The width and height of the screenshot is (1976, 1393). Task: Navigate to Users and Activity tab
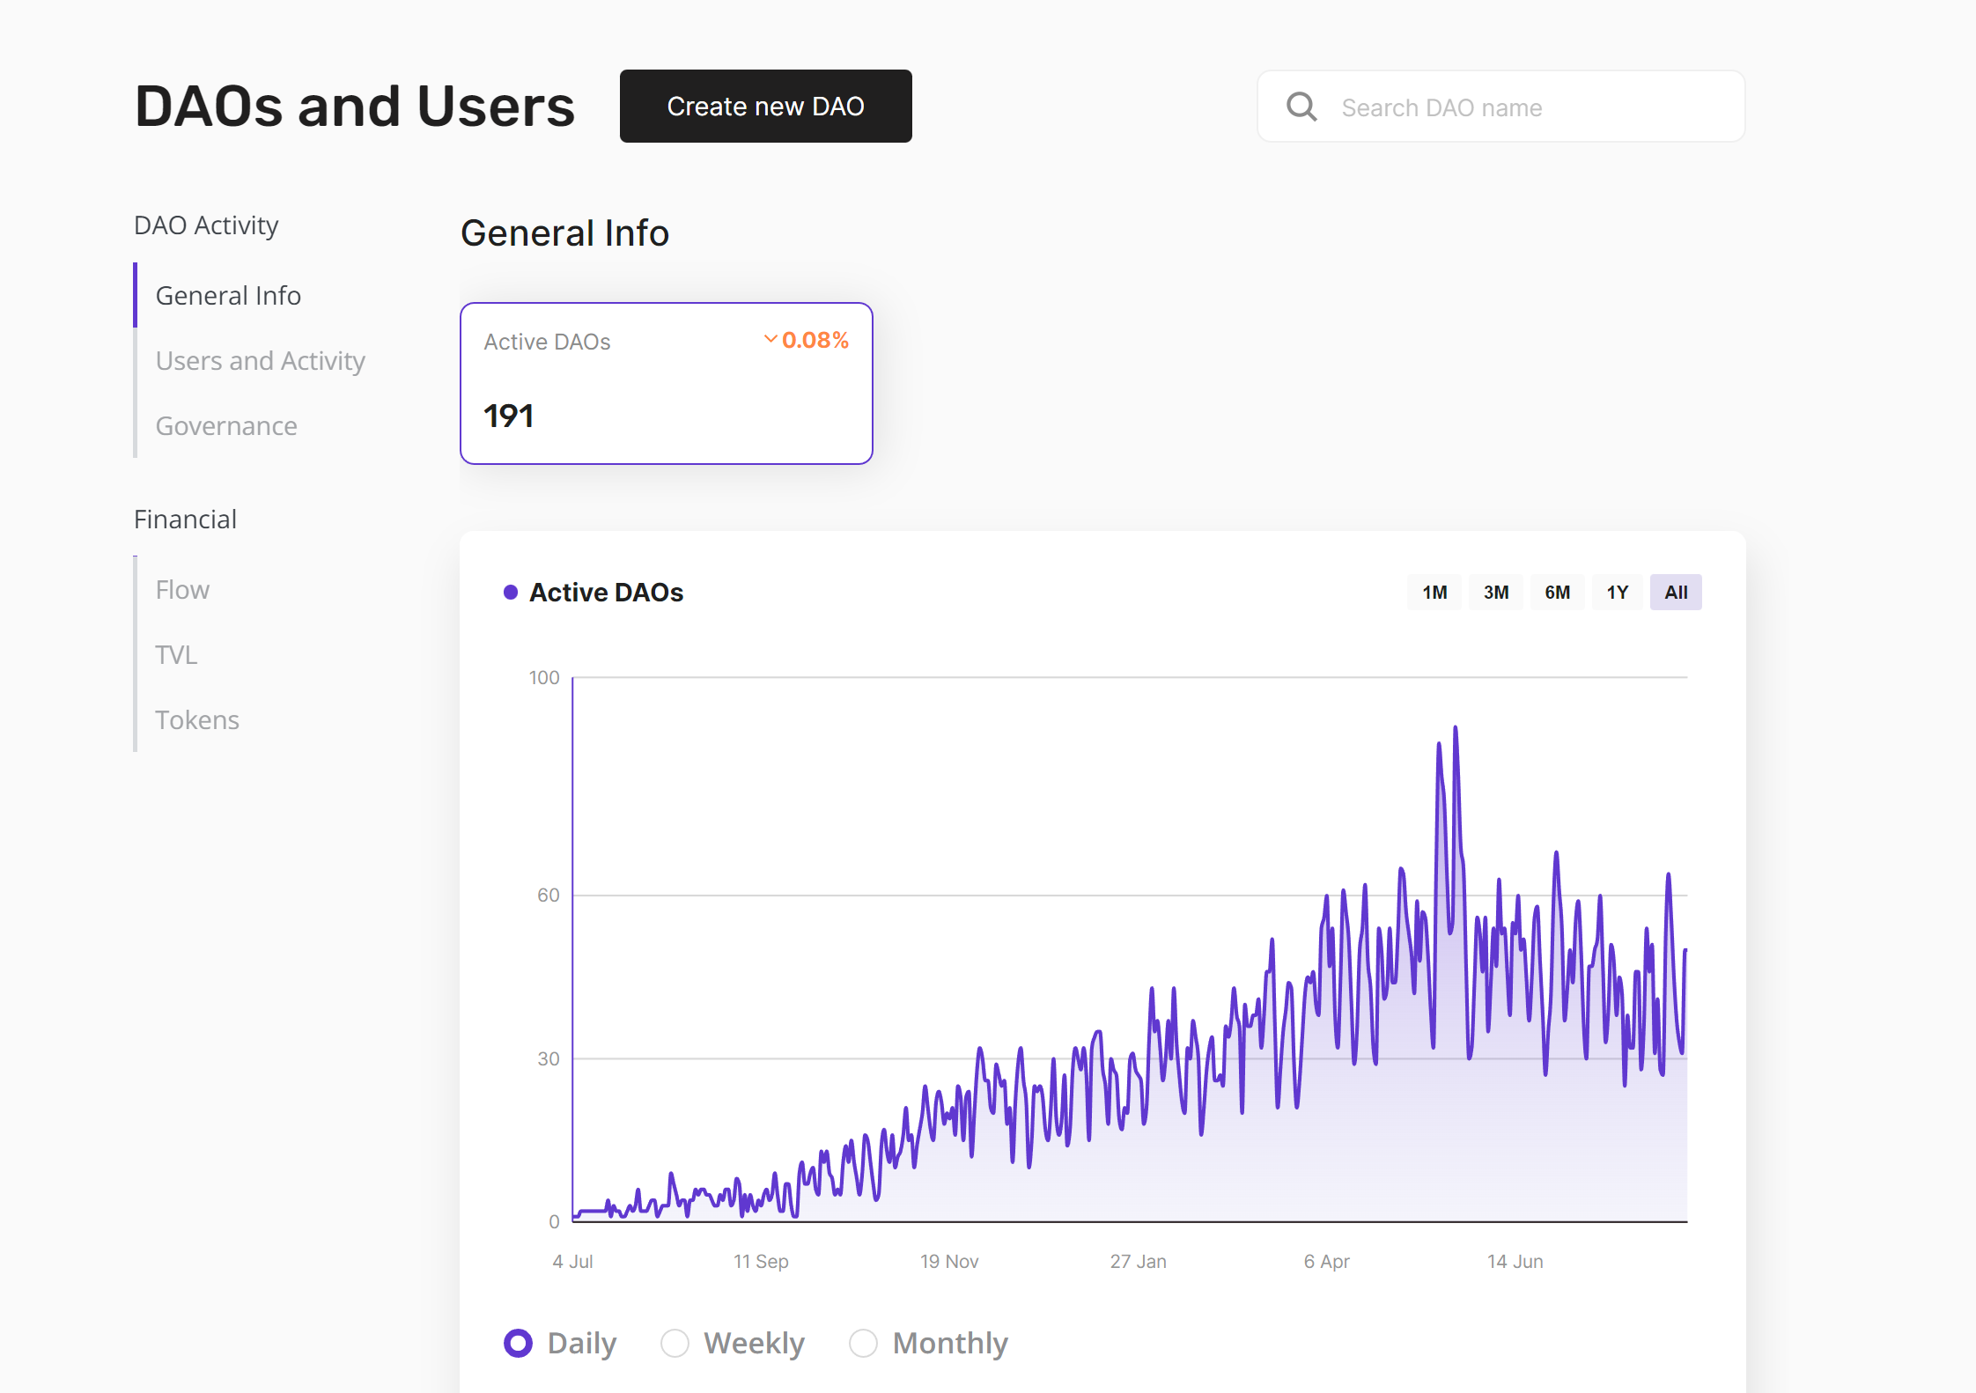pyautogui.click(x=261, y=360)
